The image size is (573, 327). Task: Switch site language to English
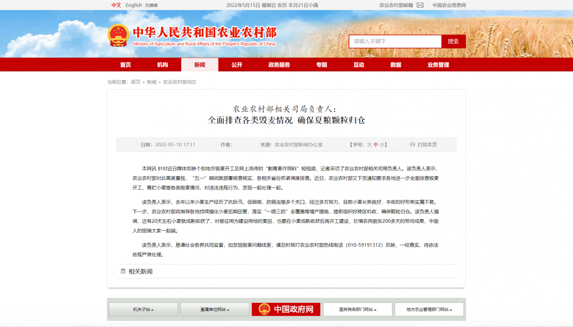(x=133, y=5)
